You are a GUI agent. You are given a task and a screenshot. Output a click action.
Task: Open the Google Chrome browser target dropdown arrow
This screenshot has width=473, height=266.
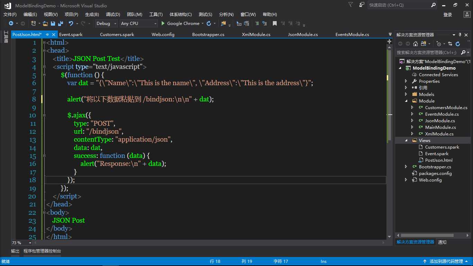202,24
